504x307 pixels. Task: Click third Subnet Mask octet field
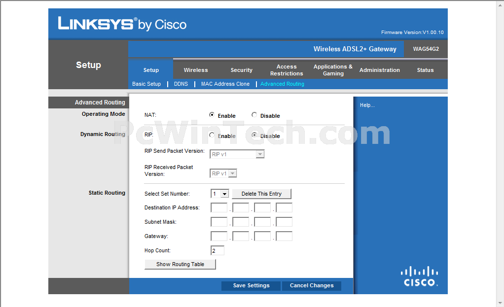click(x=263, y=222)
